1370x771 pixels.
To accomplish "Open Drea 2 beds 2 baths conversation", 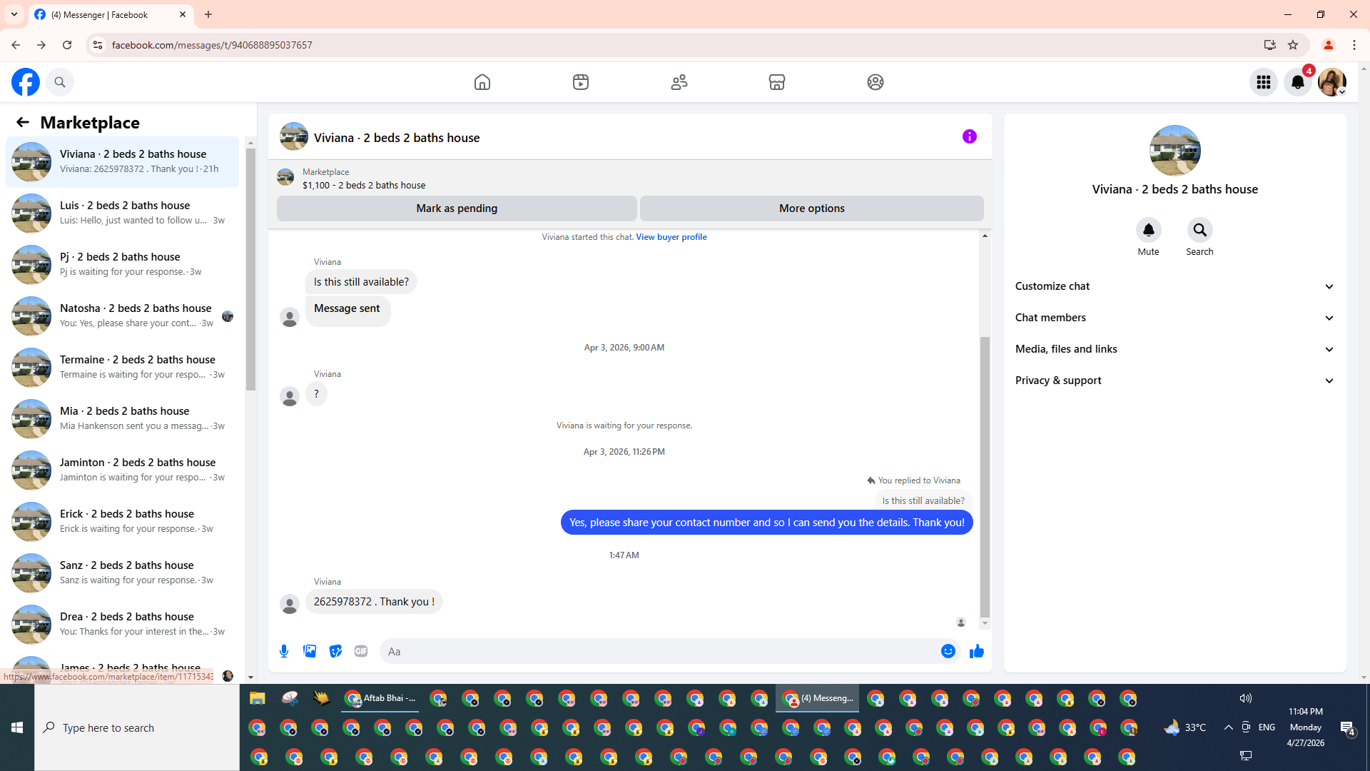I will [122, 625].
